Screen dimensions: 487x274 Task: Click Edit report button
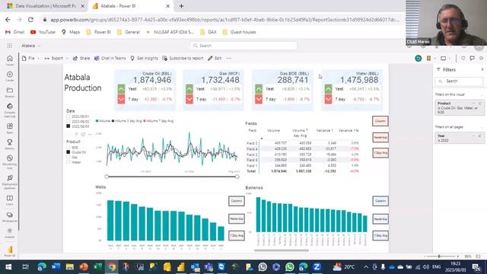[215, 58]
